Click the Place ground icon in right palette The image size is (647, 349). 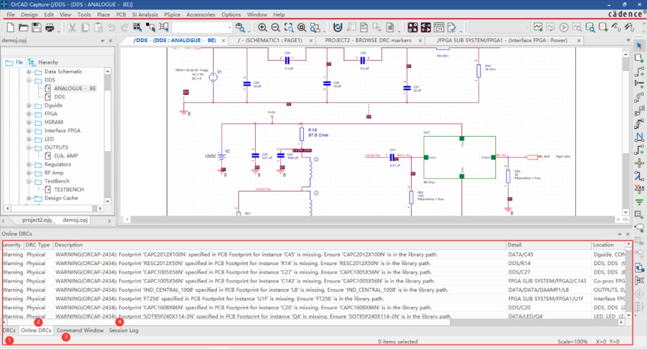pos(639,202)
